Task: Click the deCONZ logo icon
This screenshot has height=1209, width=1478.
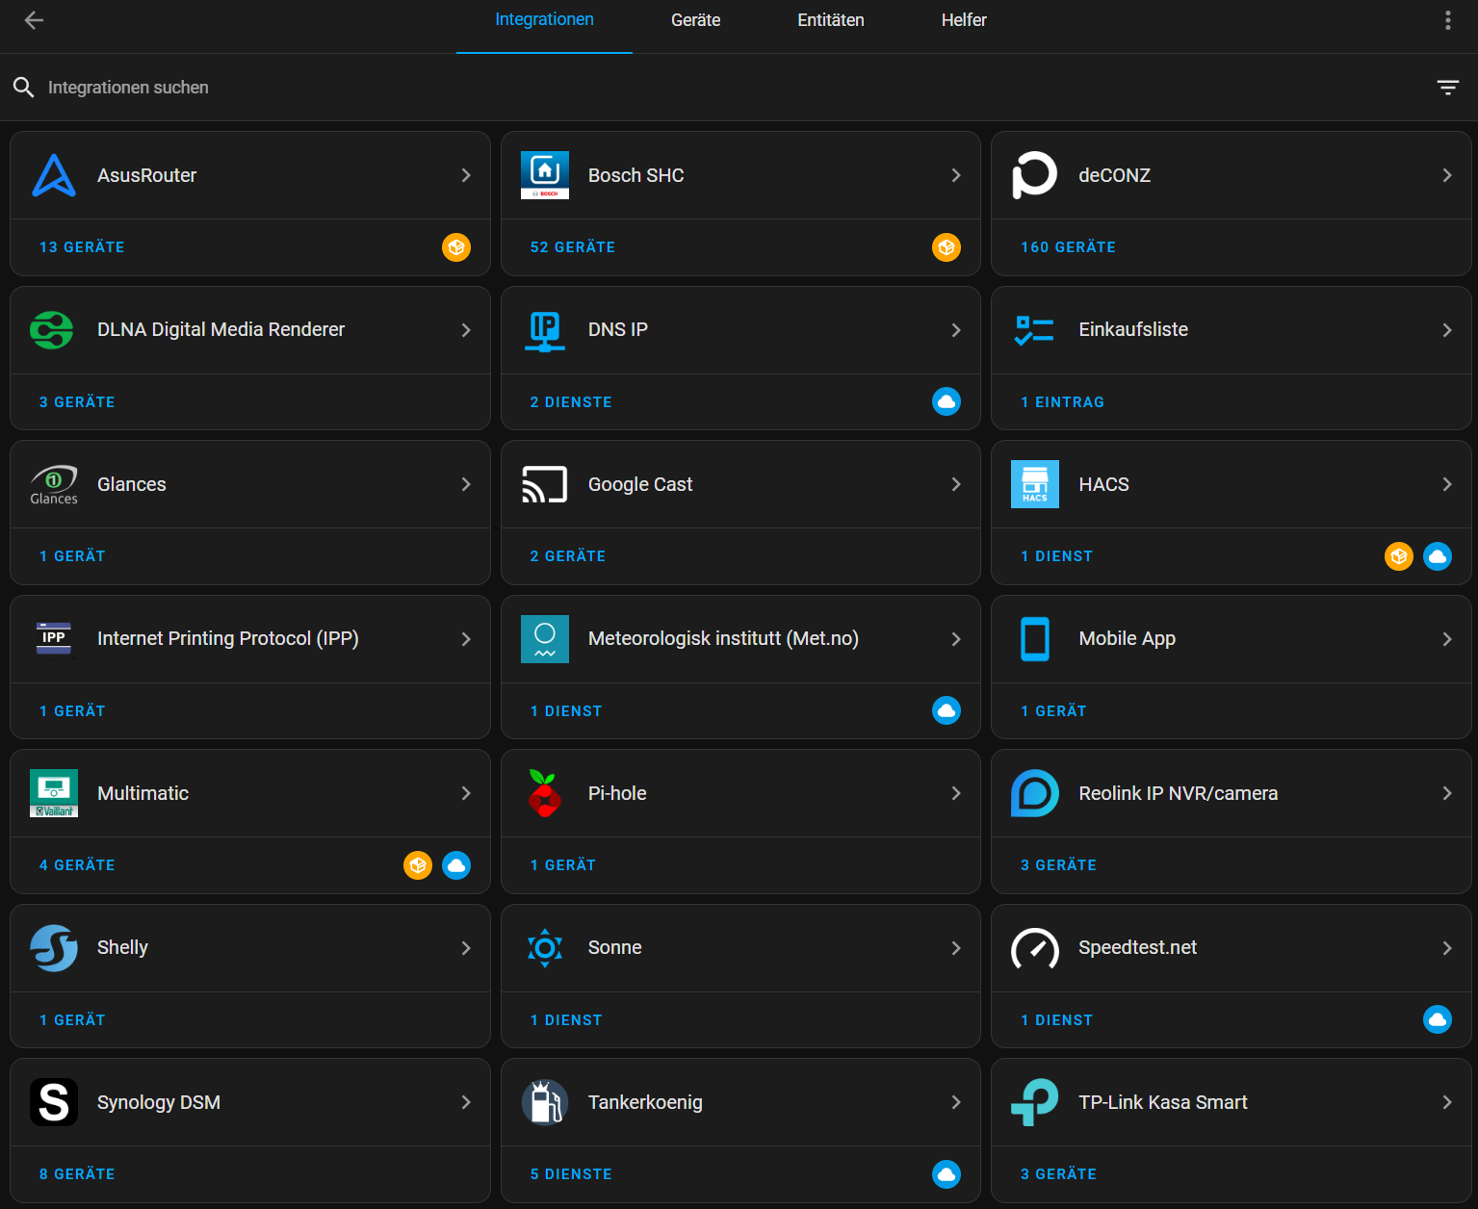Action: tap(1035, 175)
